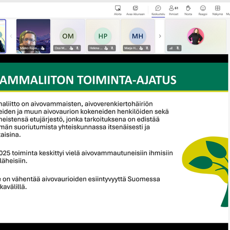The image size is (230, 230).
Task: Click muted microphone icon on Helena's tile
Action: point(112,48)
